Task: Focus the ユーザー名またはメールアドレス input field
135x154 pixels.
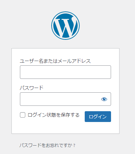Action: (x=65, y=72)
